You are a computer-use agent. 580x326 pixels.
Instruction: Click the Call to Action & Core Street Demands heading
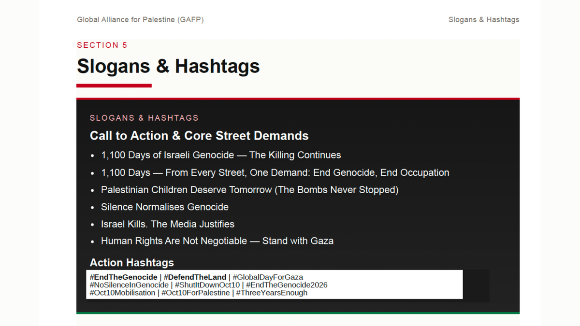point(199,136)
